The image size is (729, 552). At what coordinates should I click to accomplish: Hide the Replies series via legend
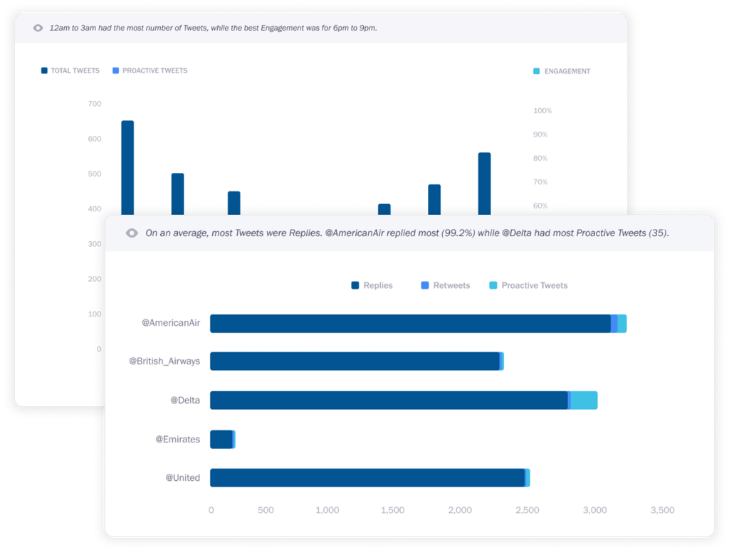(x=372, y=285)
